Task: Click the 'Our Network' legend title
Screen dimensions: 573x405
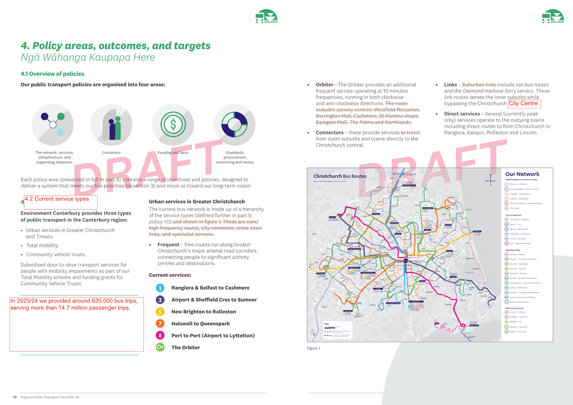Action: [x=522, y=174]
